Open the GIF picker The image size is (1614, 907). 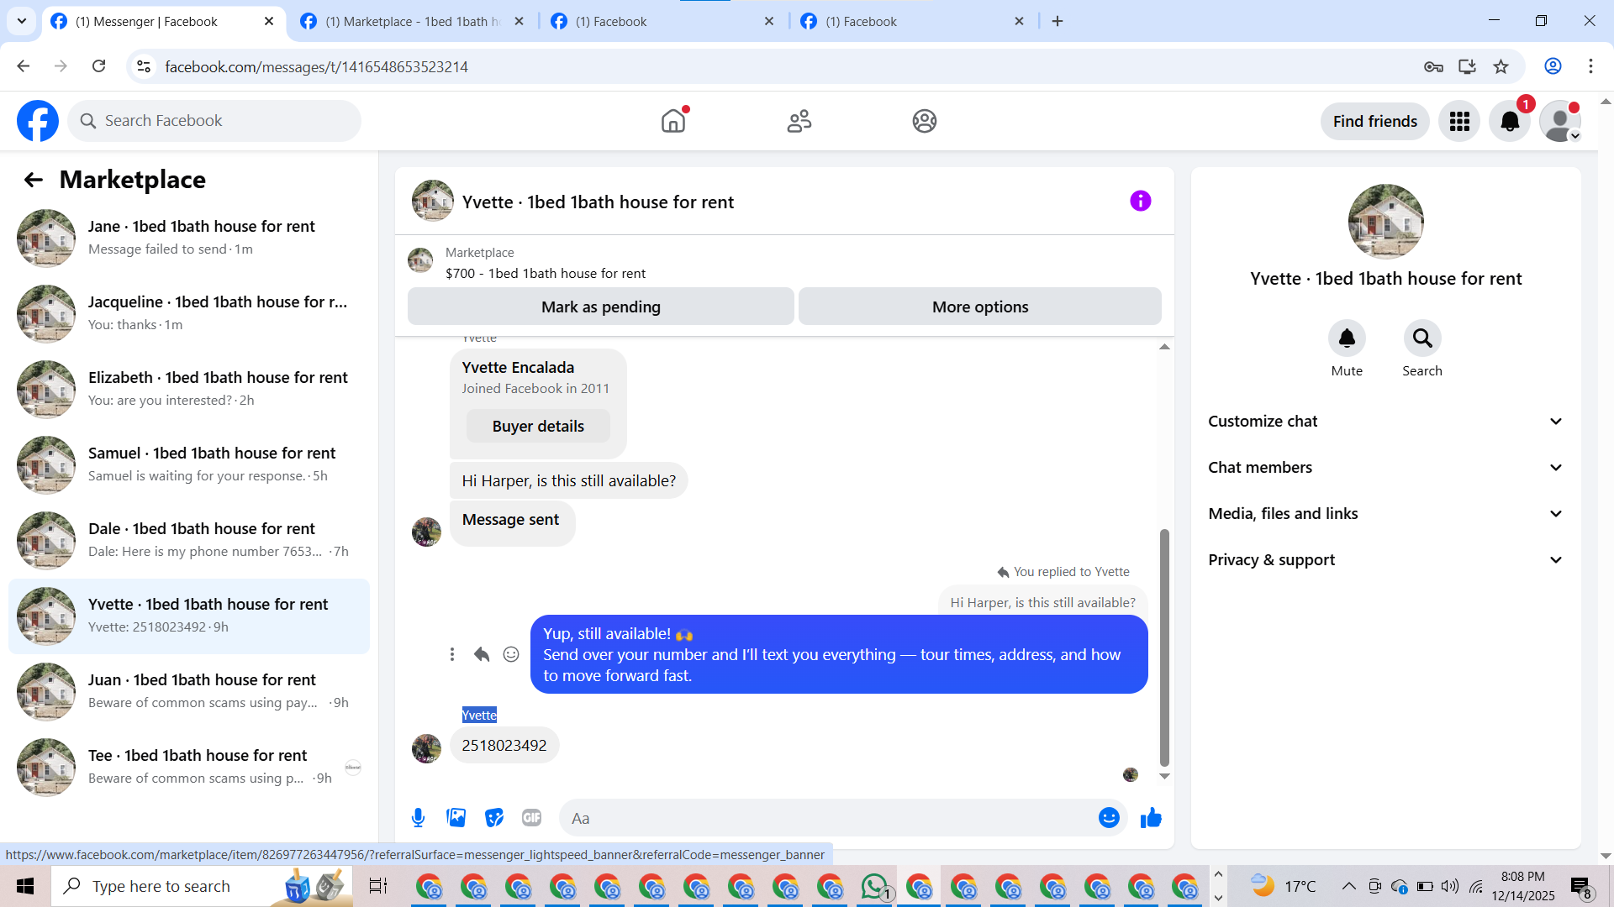(x=531, y=818)
